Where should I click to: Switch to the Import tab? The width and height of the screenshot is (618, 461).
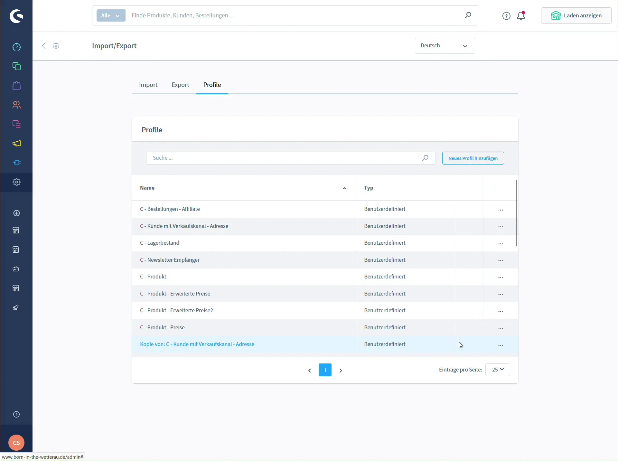point(148,85)
